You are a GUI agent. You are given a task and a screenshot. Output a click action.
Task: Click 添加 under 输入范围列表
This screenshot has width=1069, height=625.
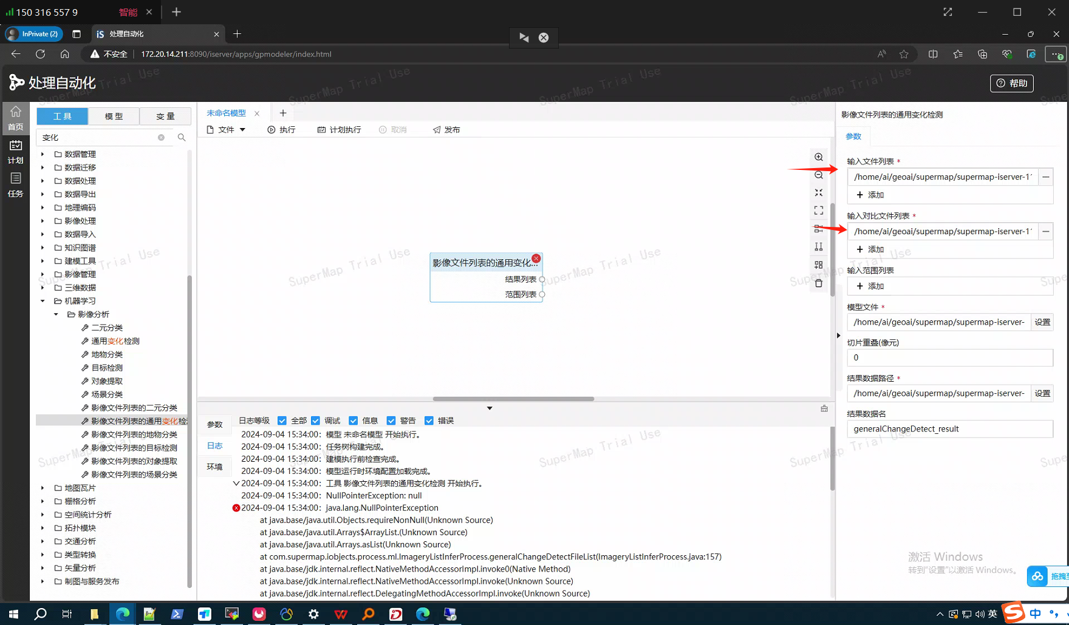(870, 286)
